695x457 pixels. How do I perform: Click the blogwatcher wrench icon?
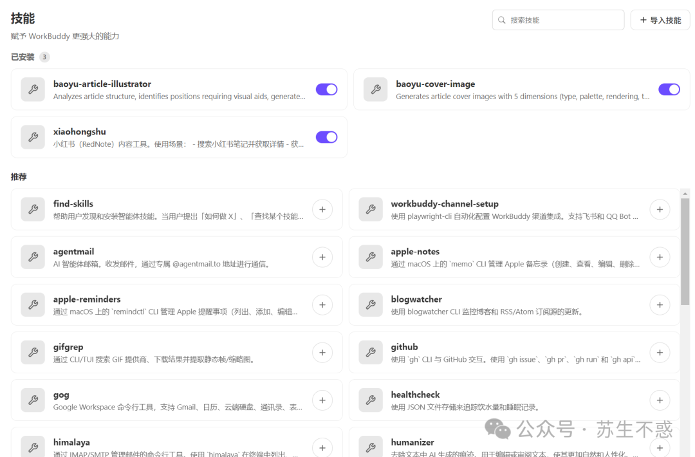click(x=371, y=304)
